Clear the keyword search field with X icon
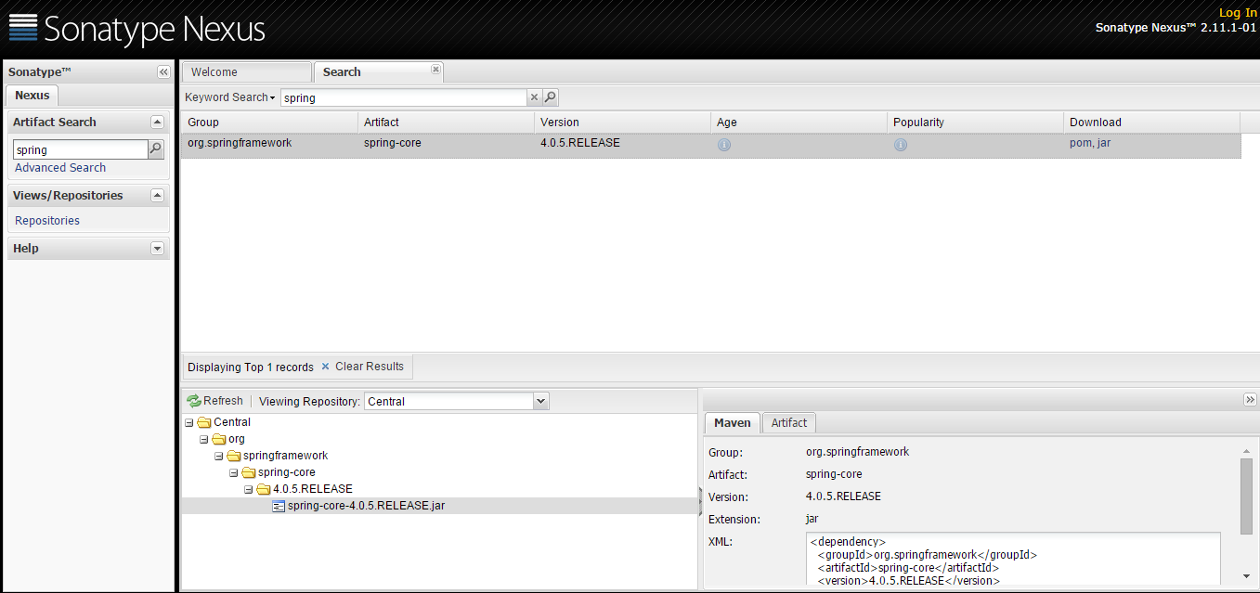The width and height of the screenshot is (1260, 593). [534, 97]
